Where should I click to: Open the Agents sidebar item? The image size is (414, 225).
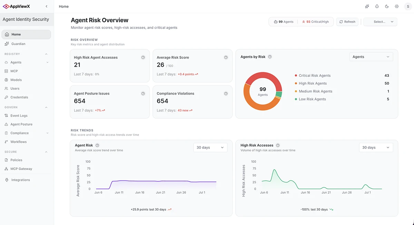click(26, 62)
